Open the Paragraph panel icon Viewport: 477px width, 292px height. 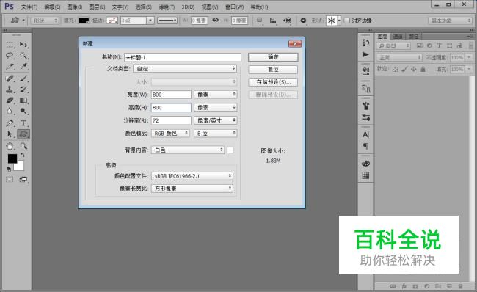[365, 146]
